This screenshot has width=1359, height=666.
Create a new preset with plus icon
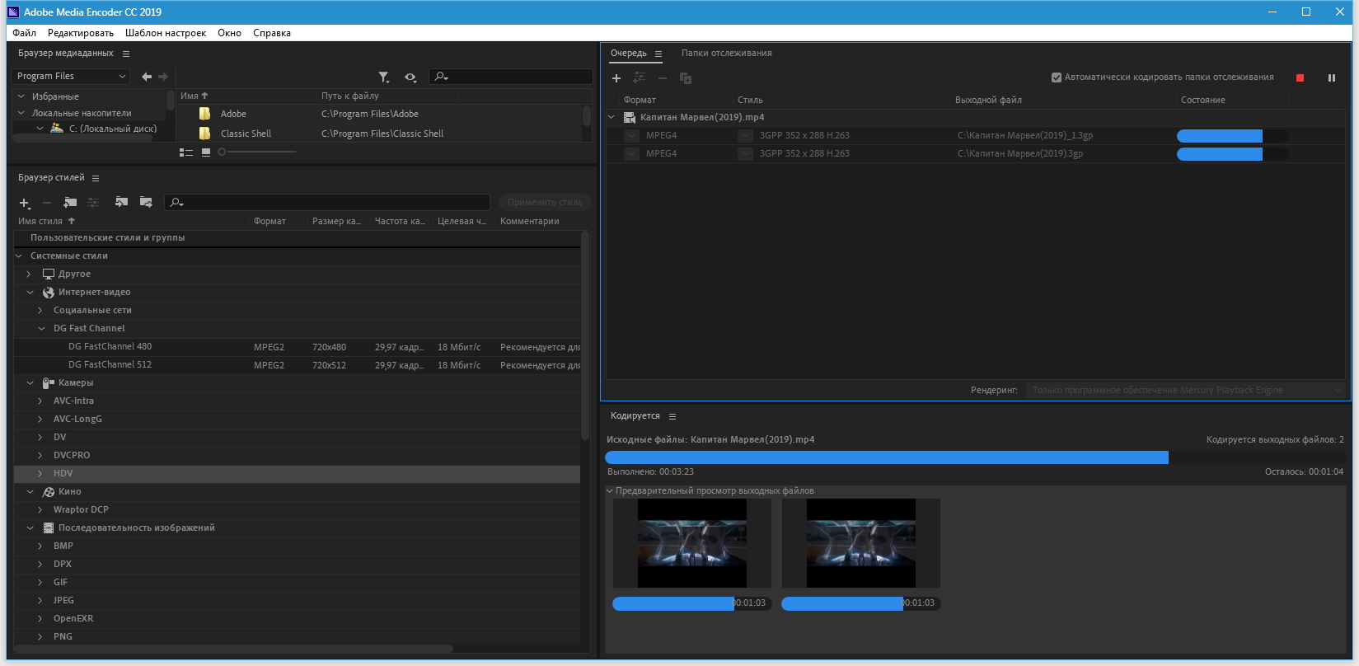(25, 203)
